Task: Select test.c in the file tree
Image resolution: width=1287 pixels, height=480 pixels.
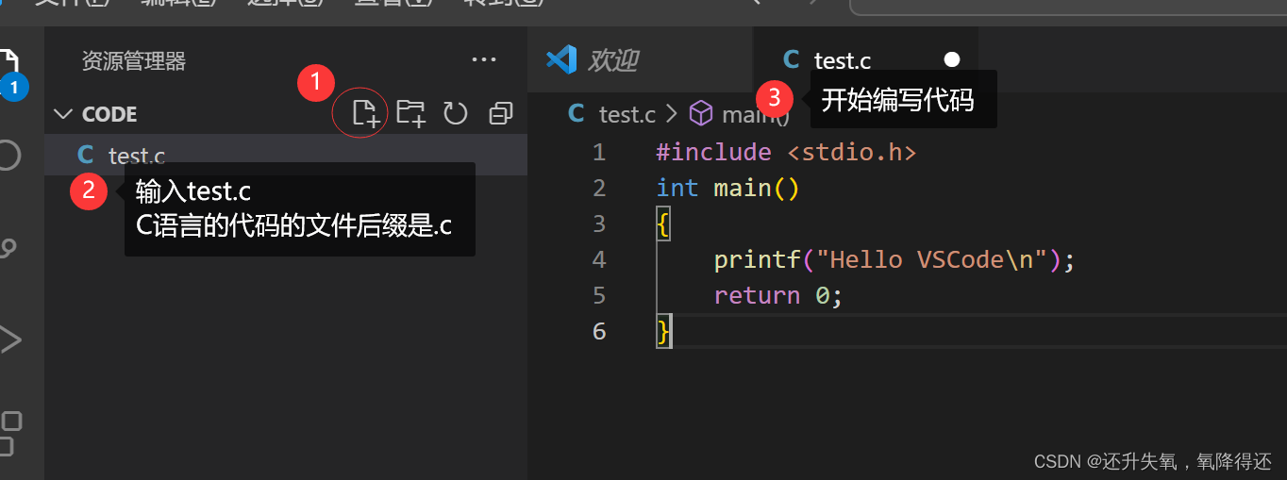Action: coord(286,155)
